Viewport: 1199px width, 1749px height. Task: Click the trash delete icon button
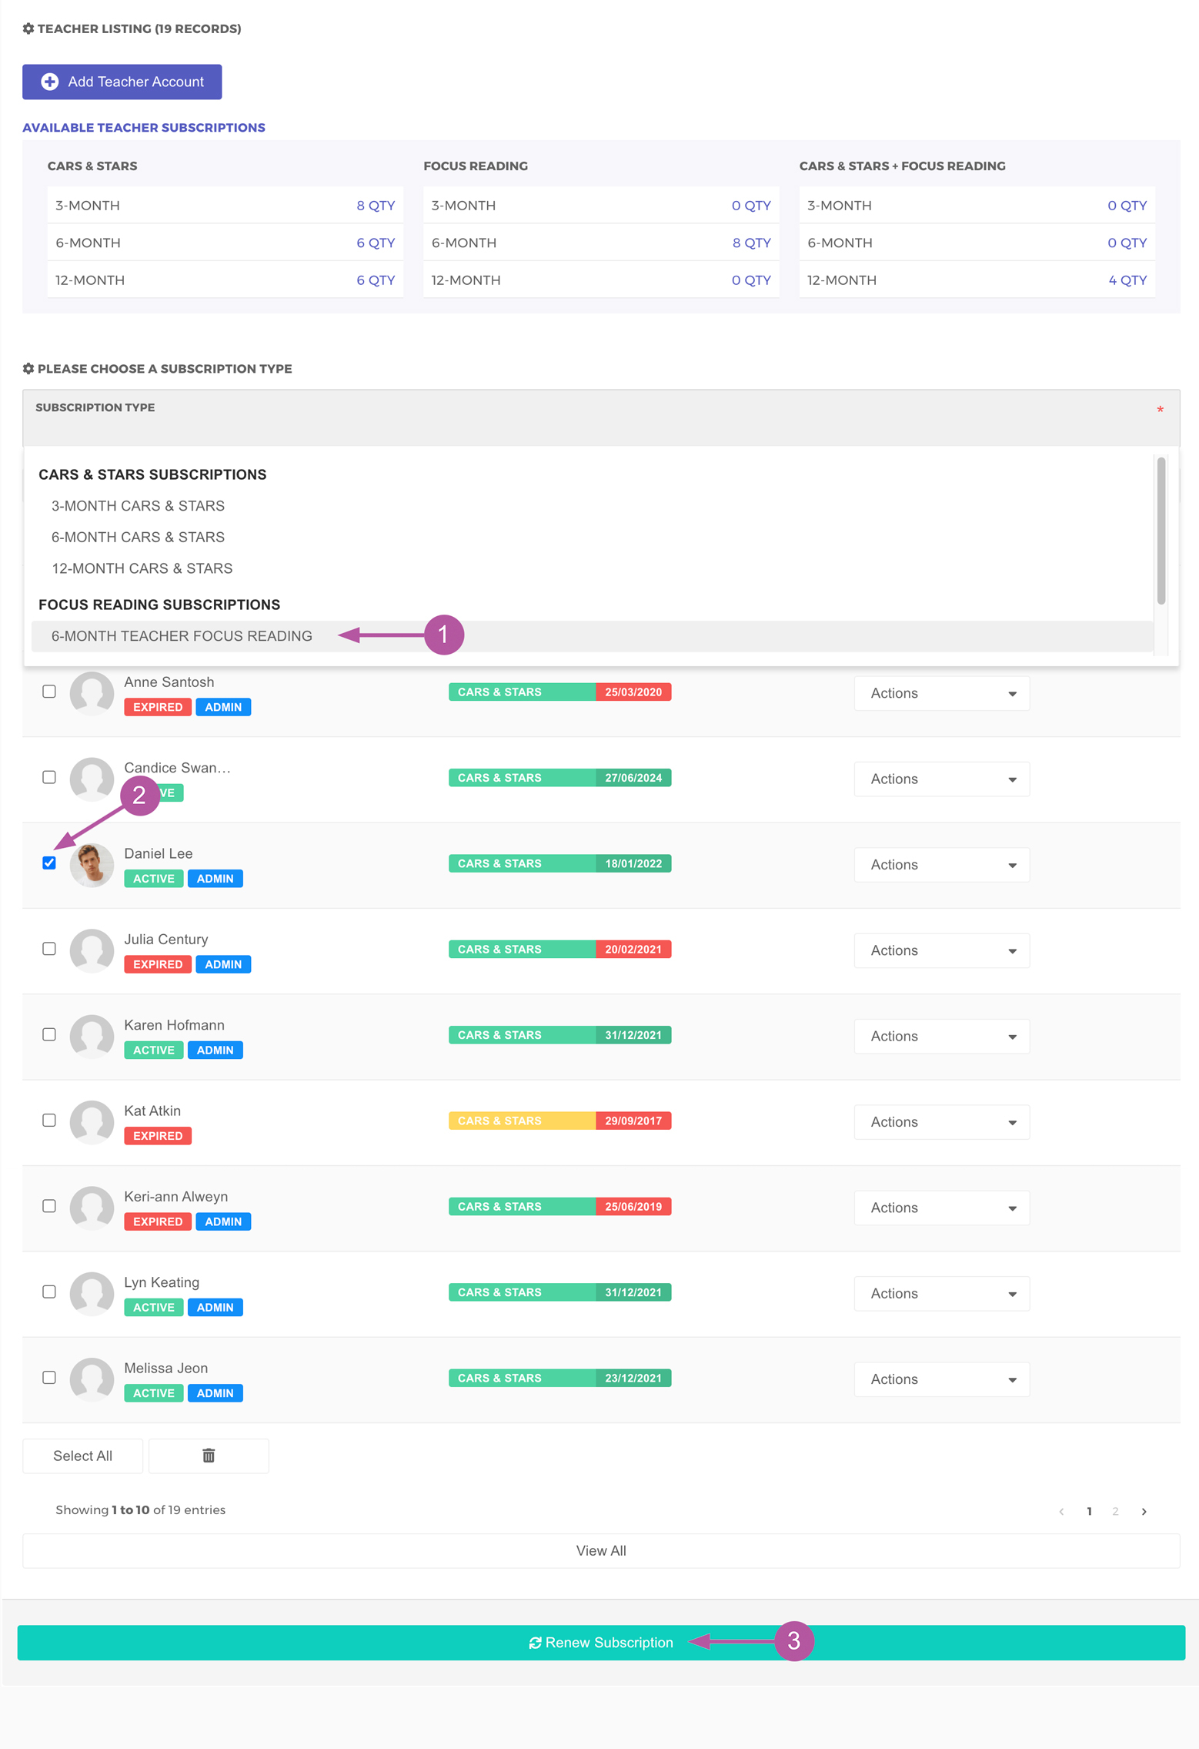click(208, 1455)
